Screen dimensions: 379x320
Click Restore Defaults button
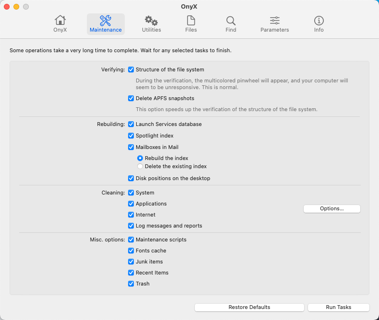point(249,307)
